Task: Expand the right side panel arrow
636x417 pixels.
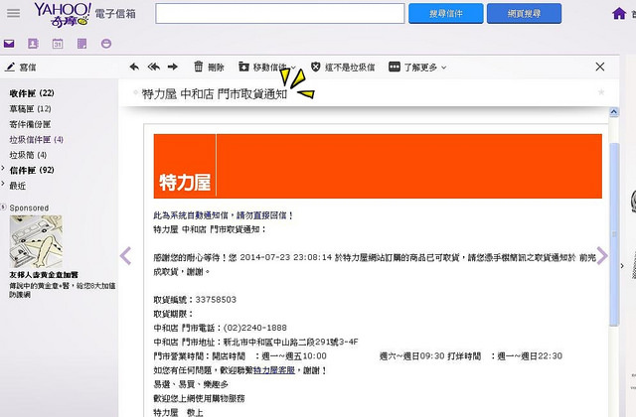Action: coord(622,266)
